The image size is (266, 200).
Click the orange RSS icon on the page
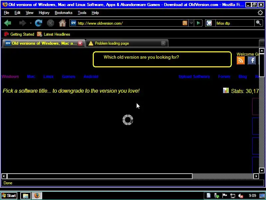pyautogui.click(x=240, y=60)
